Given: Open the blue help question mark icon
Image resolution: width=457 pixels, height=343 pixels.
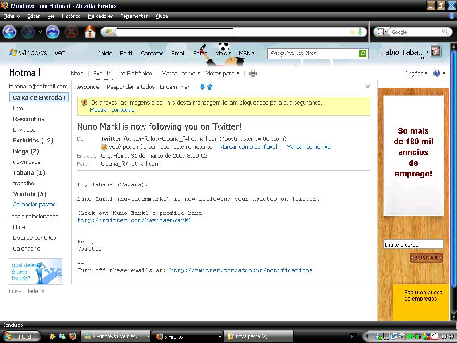Looking at the screenshot, I should point(436,74).
